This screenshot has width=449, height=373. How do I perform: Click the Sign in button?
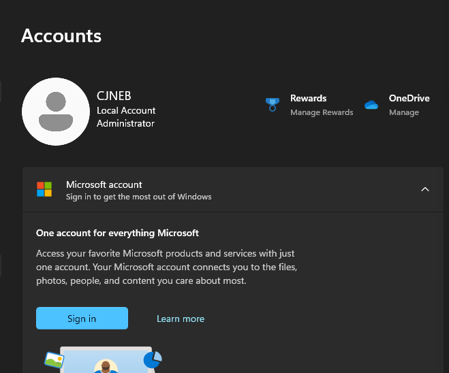point(82,318)
